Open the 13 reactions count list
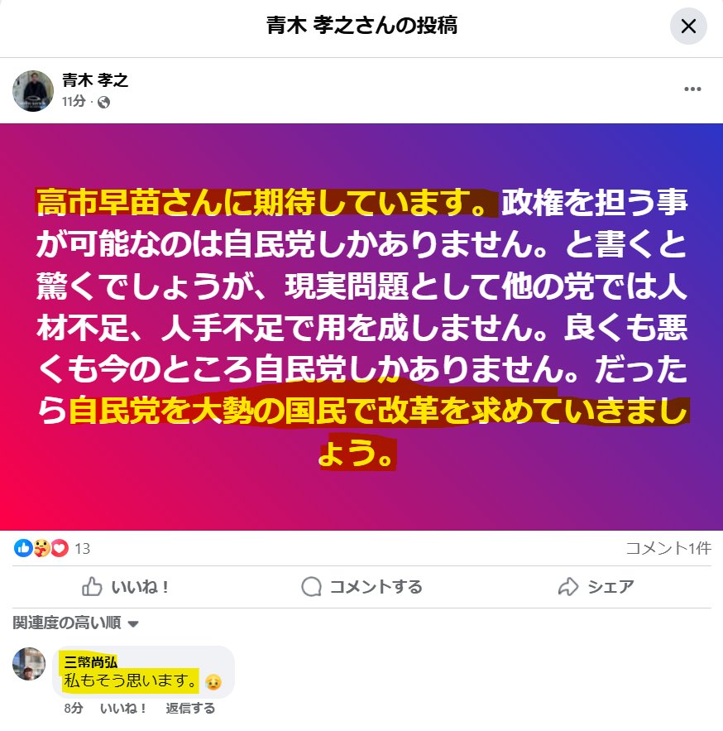The height and width of the screenshot is (731, 723). (83, 549)
